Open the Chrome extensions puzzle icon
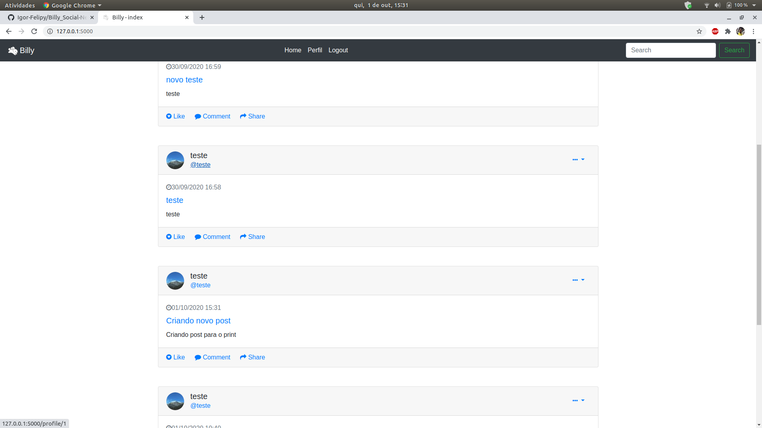Screen dimensions: 762x428 728,31
